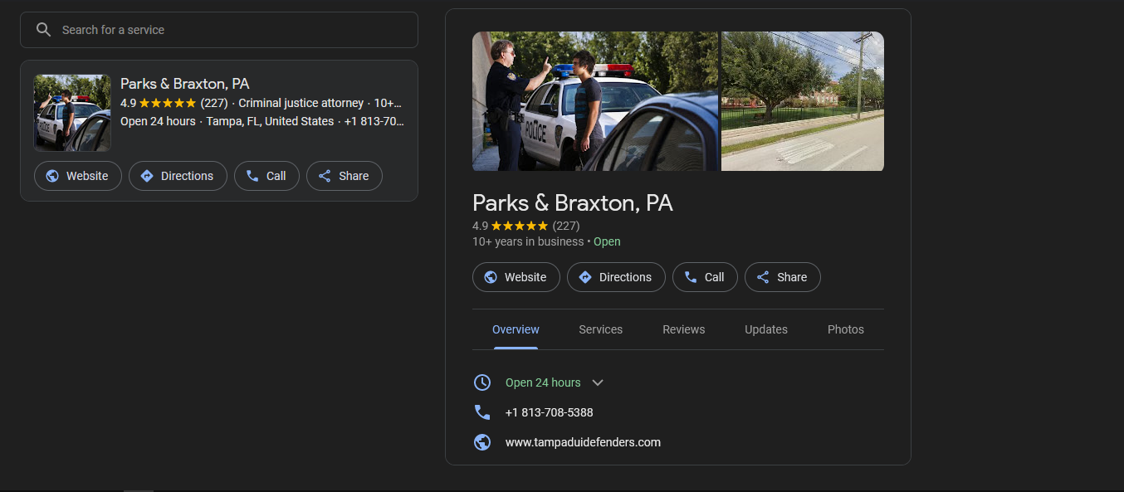Switch to the Reviews tab

click(x=683, y=329)
